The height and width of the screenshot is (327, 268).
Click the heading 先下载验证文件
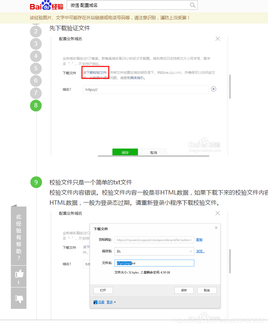[70, 28]
